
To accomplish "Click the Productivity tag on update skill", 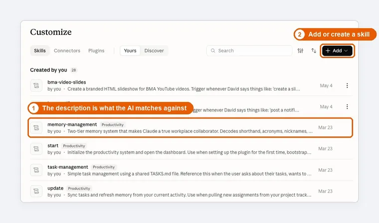I will 79,189.
